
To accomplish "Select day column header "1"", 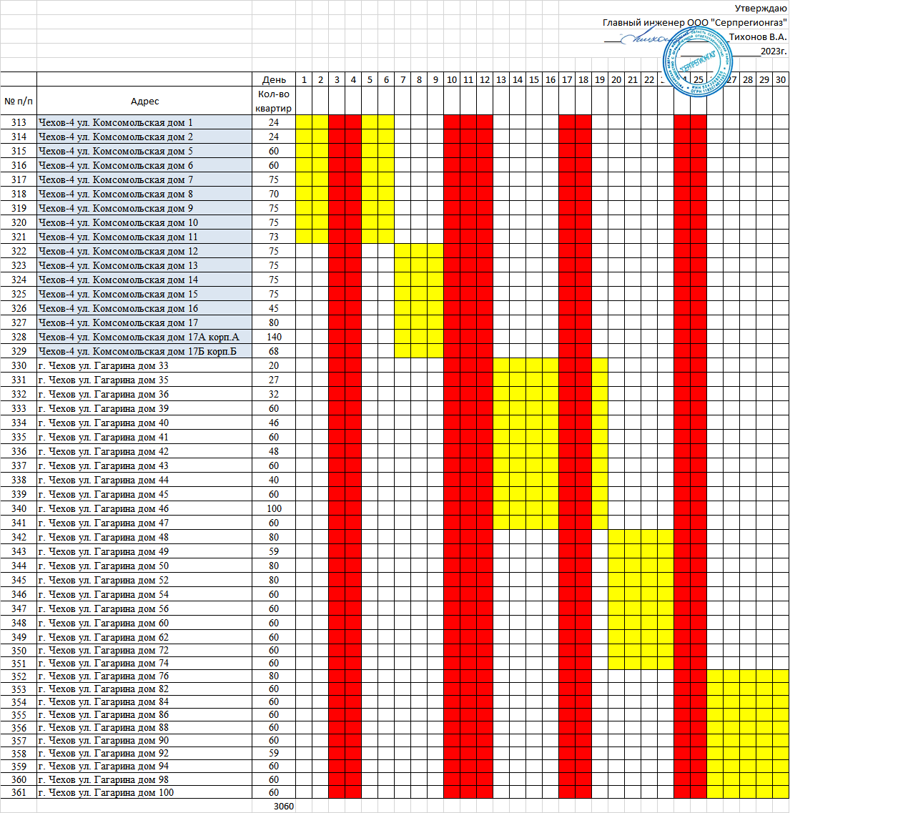I will point(304,79).
